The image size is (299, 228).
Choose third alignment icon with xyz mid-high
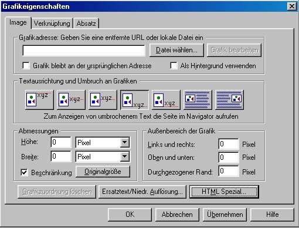(x=103, y=100)
